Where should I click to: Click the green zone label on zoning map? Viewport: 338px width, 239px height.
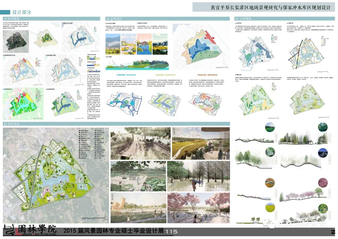(205, 56)
